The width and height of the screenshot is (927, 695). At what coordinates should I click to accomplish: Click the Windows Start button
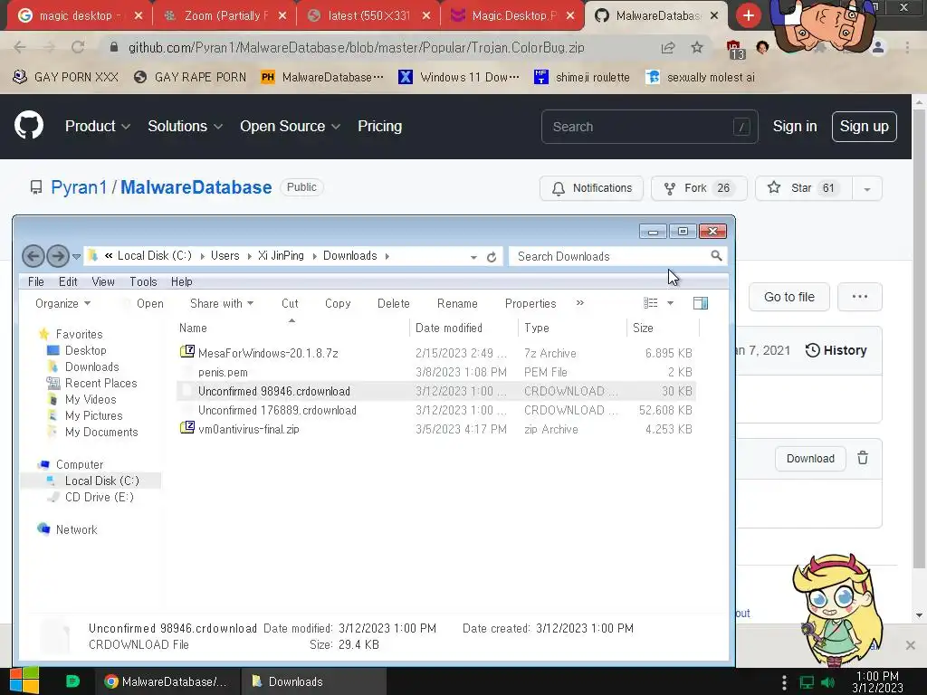[24, 681]
